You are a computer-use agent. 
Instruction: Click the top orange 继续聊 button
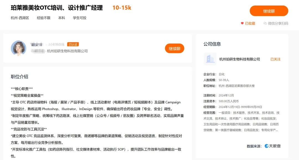269,11
